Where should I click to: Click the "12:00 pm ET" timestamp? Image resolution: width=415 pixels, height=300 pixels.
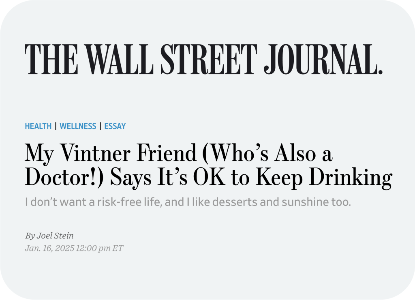(100, 248)
